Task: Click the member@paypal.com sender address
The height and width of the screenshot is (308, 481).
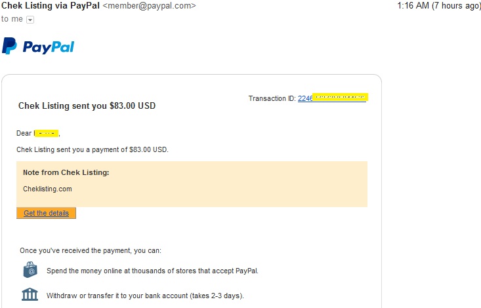Action: [149, 6]
